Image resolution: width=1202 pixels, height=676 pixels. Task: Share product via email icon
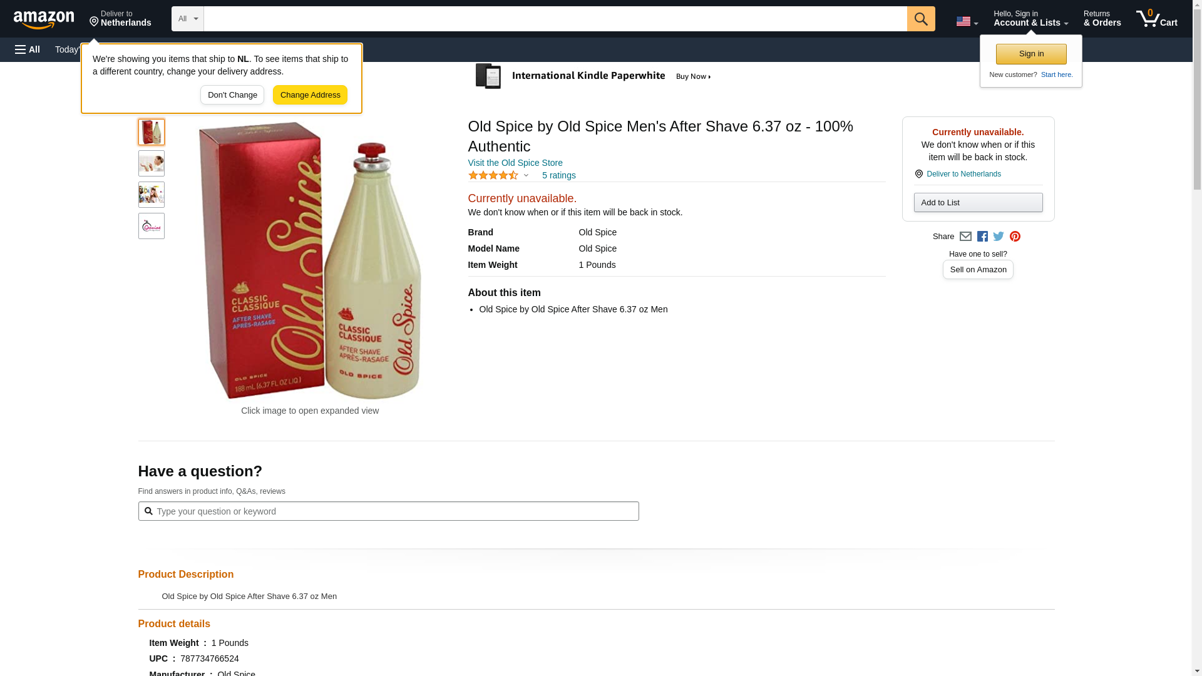965,237
